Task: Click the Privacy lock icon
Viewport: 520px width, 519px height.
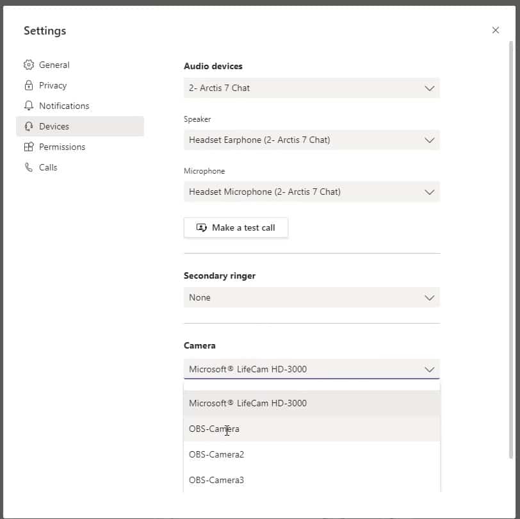Action: [29, 85]
